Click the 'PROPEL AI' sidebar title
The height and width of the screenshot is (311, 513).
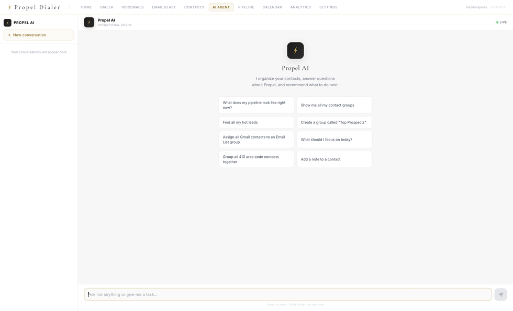point(24,22)
